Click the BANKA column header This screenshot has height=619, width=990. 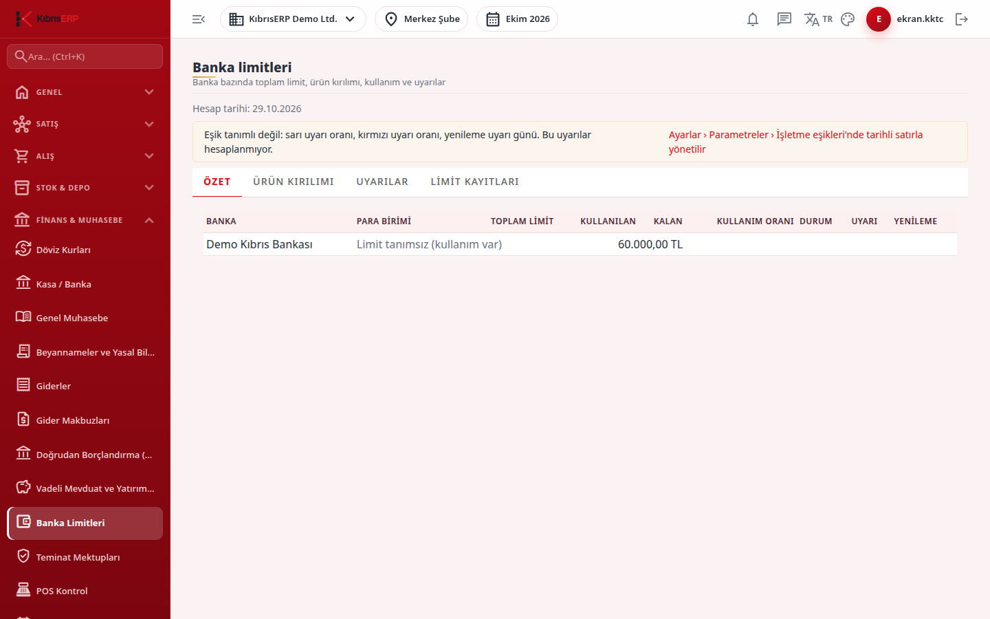(x=221, y=221)
